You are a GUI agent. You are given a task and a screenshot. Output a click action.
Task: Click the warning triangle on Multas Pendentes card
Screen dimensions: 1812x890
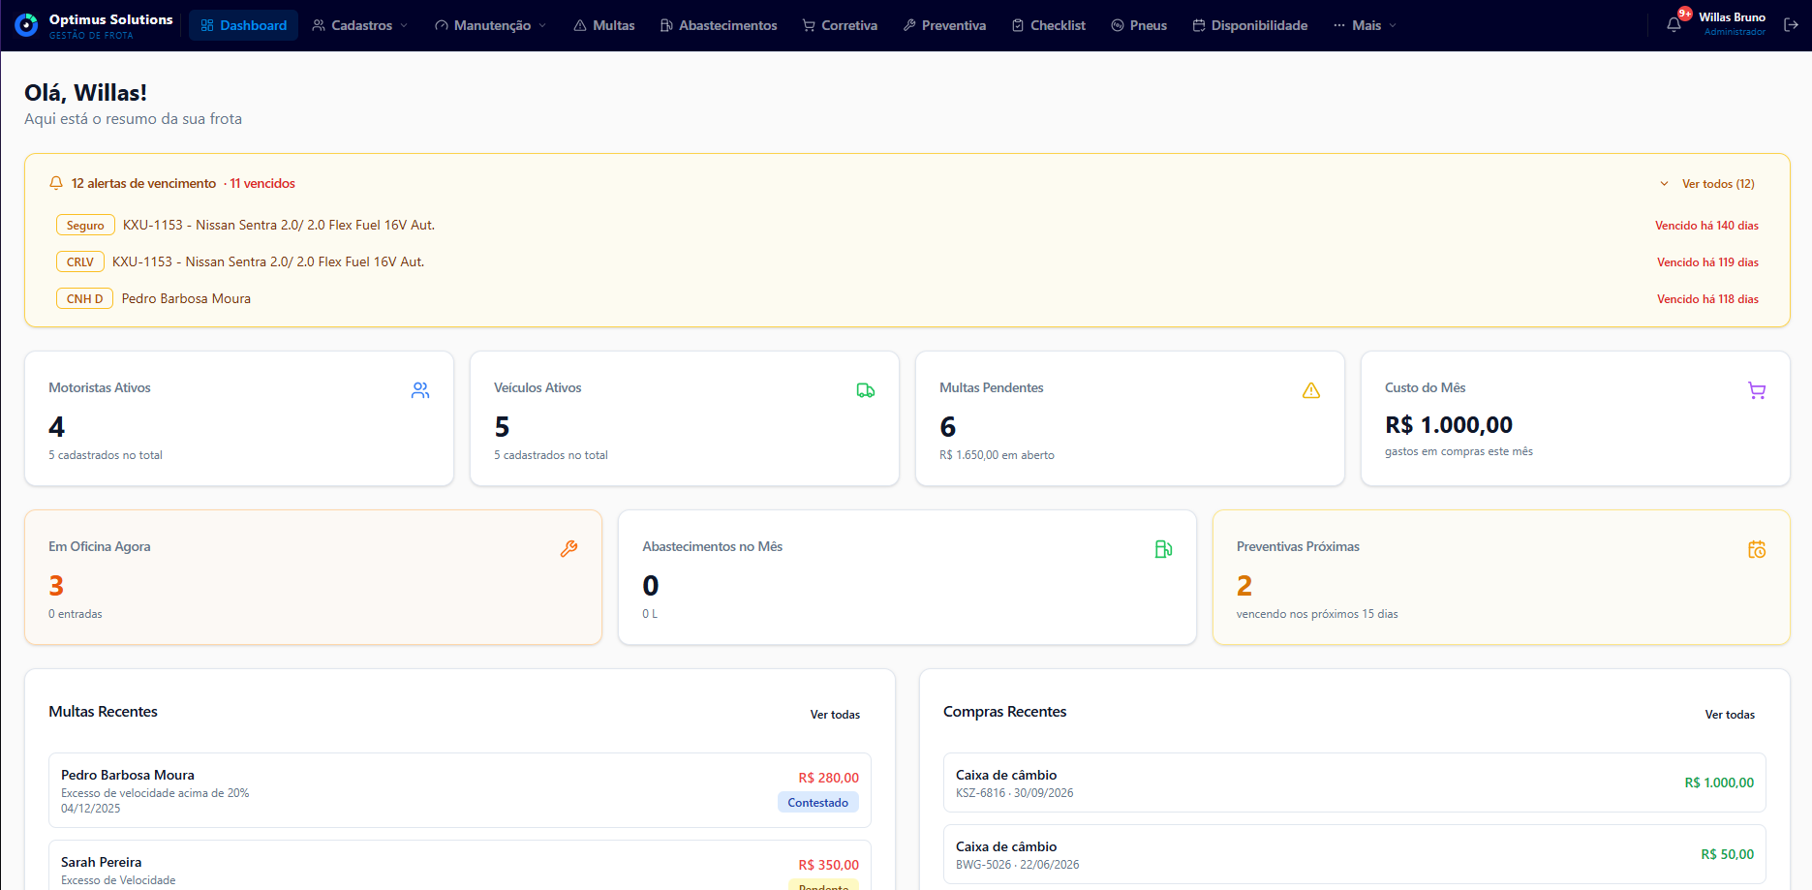(1311, 390)
